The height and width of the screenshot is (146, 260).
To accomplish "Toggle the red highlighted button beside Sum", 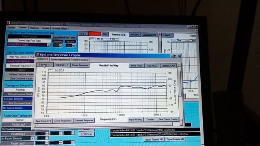I will (x=95, y=34).
